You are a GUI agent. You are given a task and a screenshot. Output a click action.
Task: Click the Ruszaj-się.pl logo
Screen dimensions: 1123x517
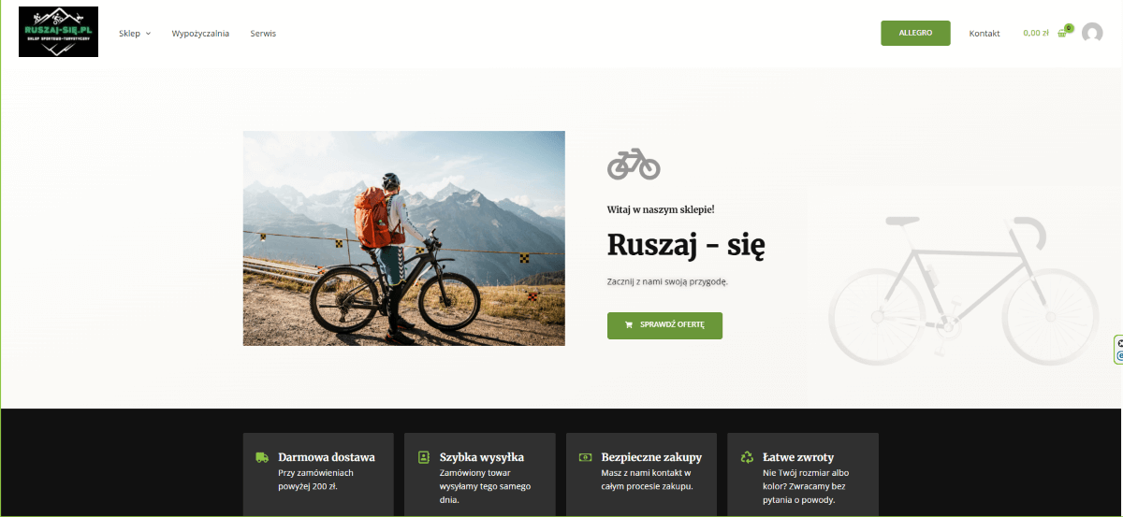point(58,32)
